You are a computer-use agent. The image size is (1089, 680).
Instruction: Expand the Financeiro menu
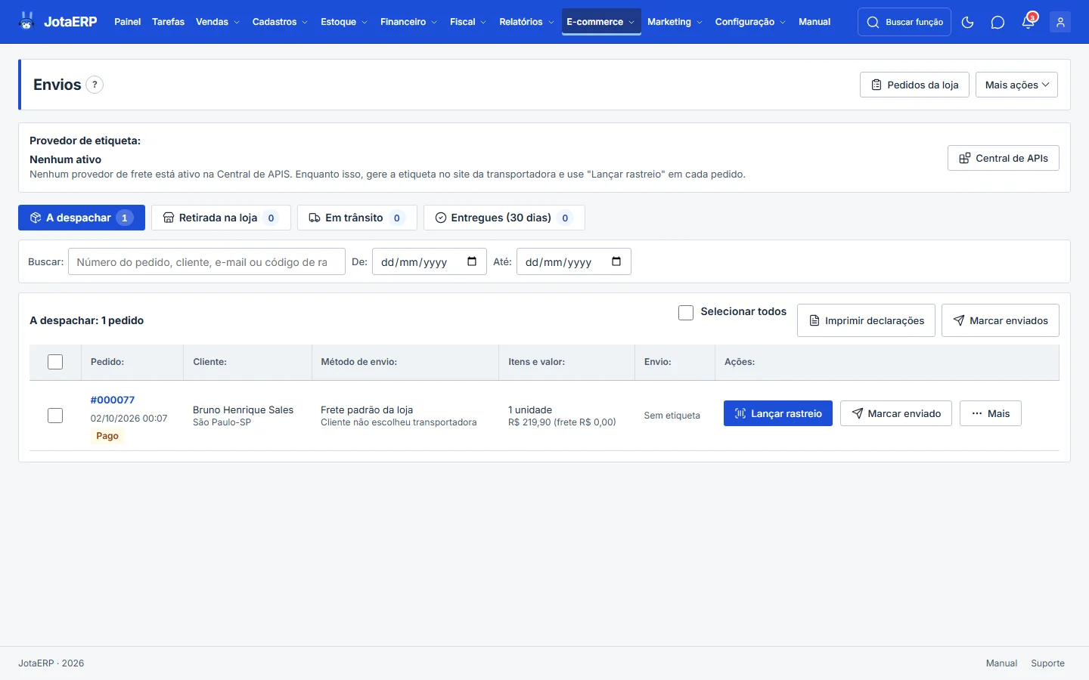pos(408,22)
